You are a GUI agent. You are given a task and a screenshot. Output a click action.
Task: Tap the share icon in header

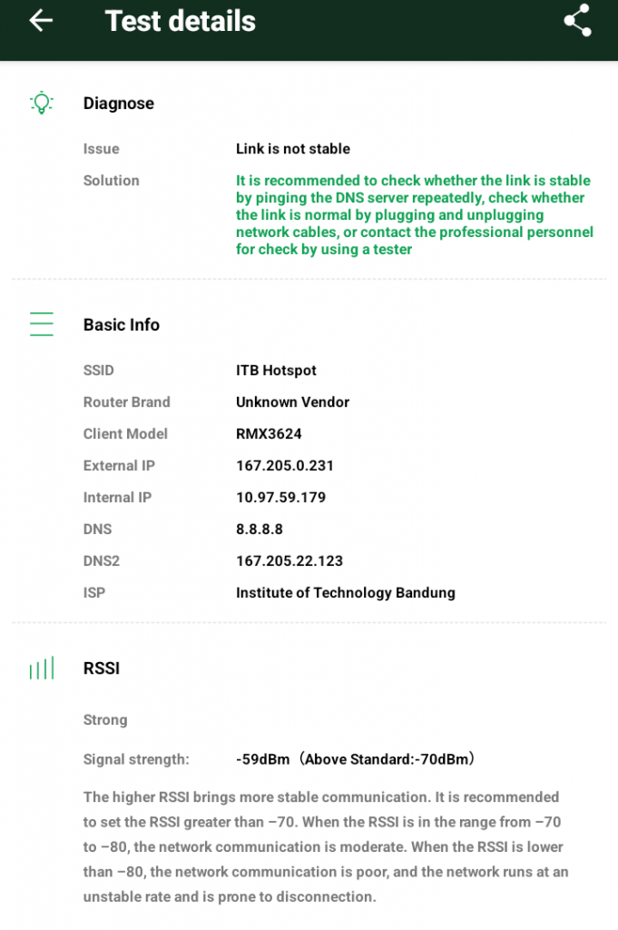point(577,21)
